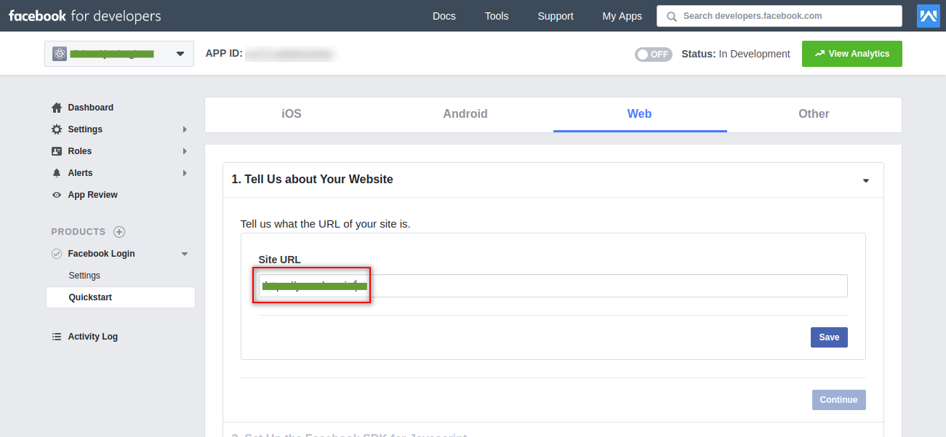Click the PRODUCTS section label
The image size is (946, 437).
[x=79, y=232]
